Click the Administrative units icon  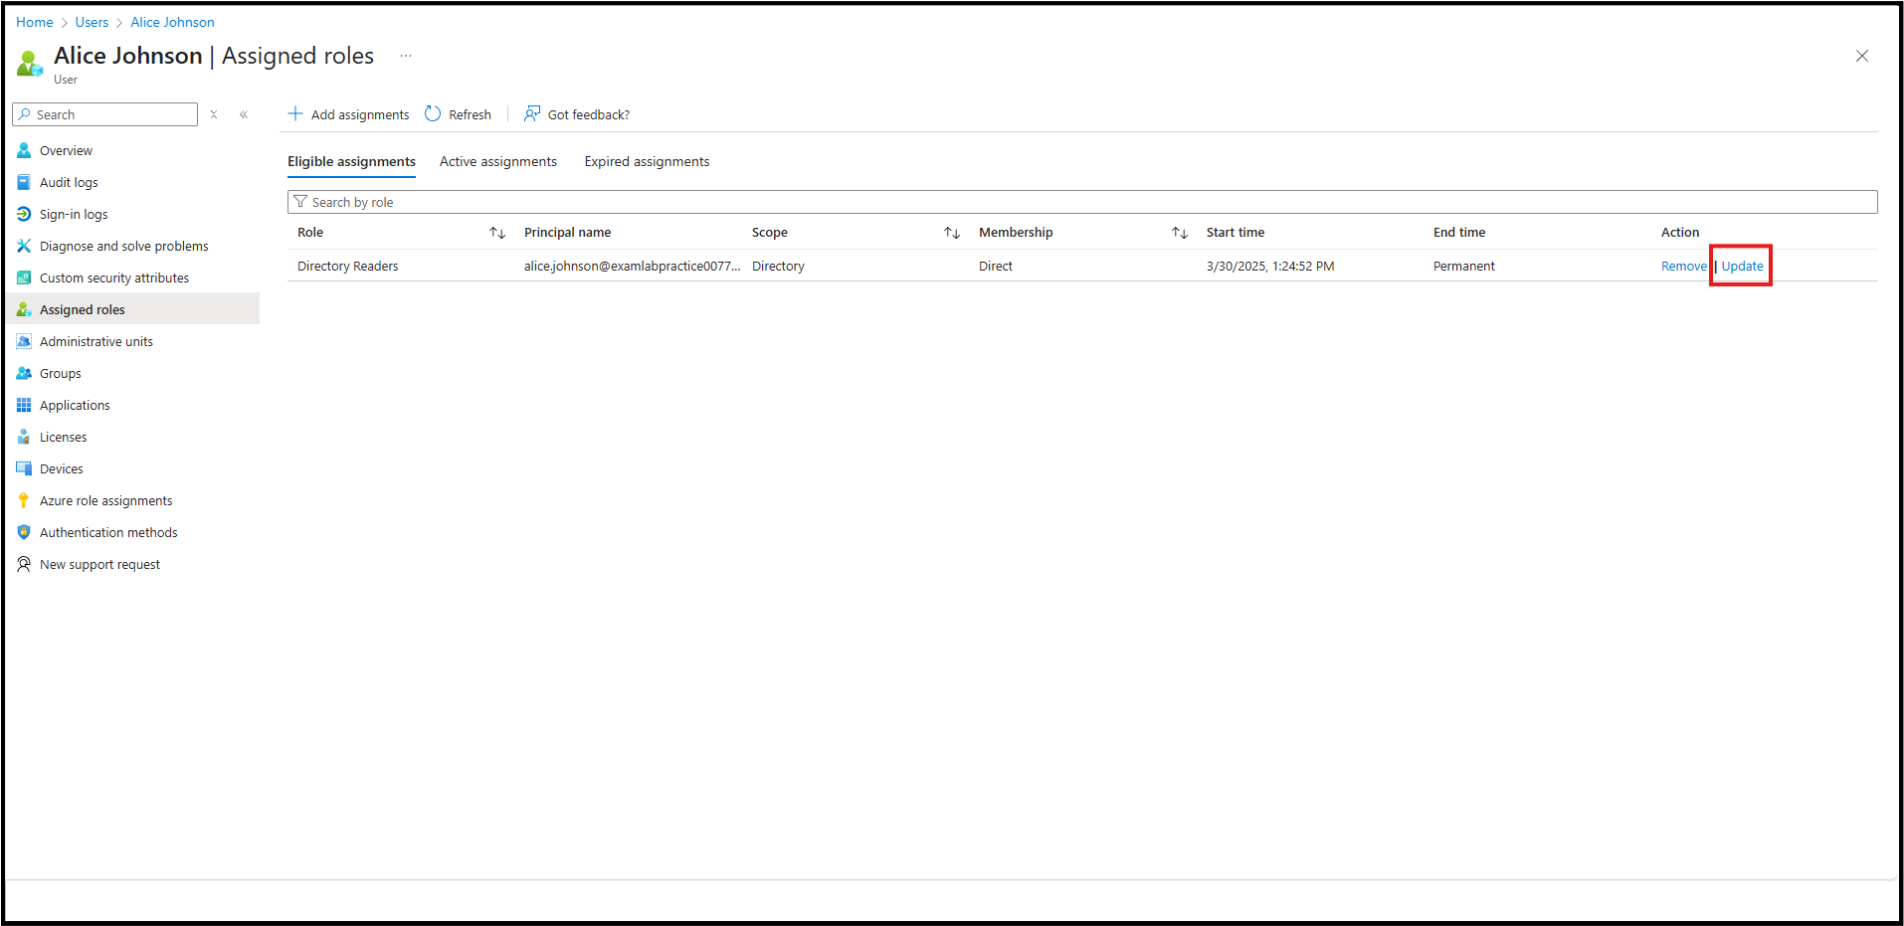coord(24,342)
